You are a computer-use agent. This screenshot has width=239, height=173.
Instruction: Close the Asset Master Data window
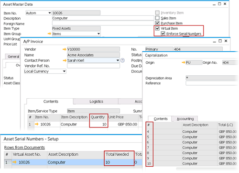225,4
